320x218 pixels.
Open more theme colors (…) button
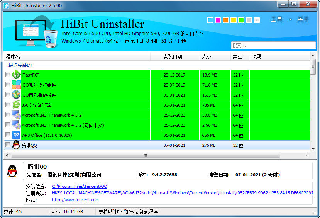(x=257, y=20)
